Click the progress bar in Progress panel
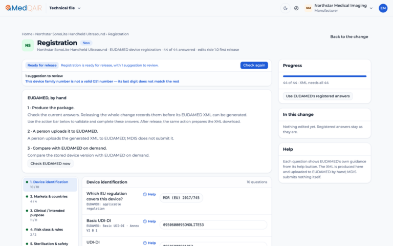 324,76
